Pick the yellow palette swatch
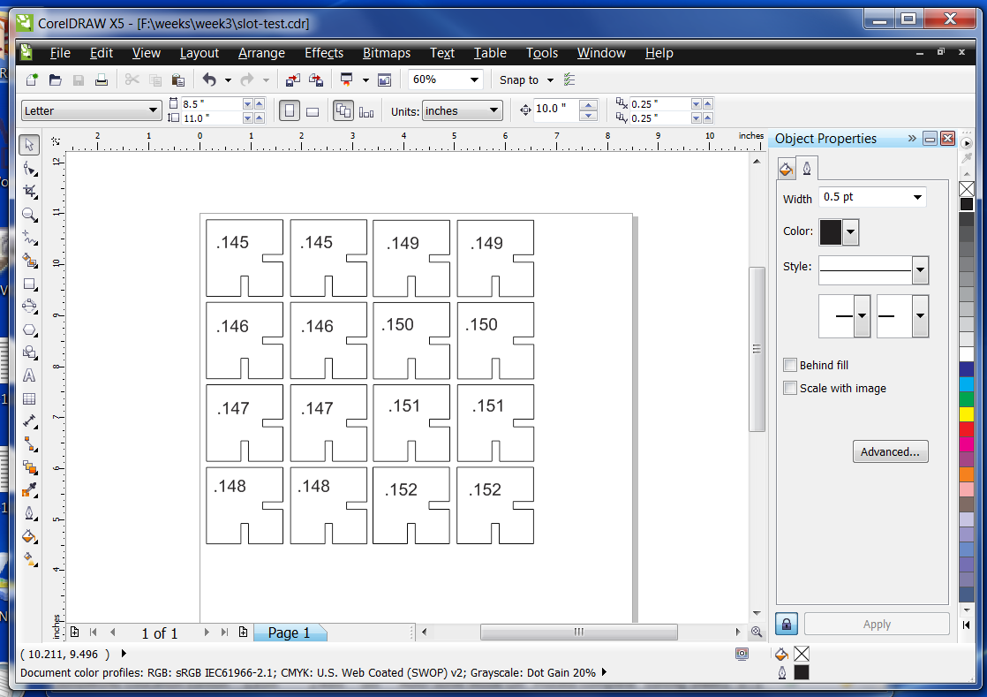 pos(966,413)
